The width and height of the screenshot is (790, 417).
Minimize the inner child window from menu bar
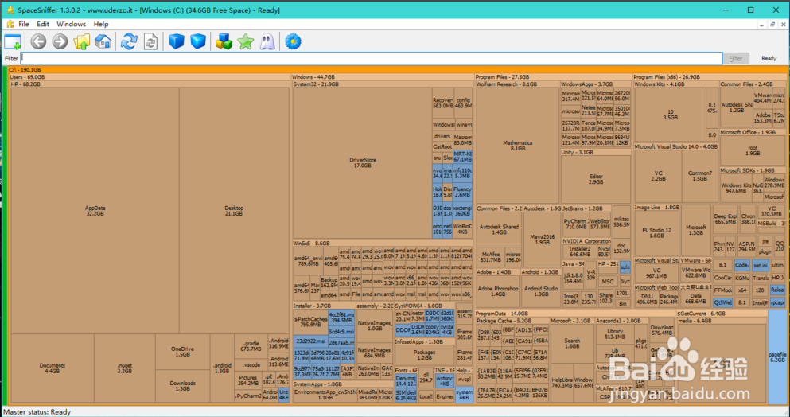tap(762, 24)
